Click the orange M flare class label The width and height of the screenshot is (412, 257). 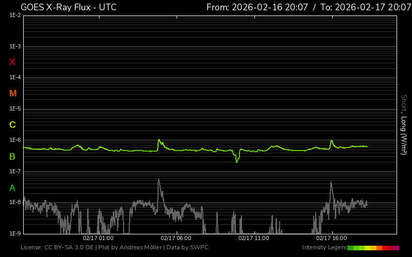click(13, 94)
